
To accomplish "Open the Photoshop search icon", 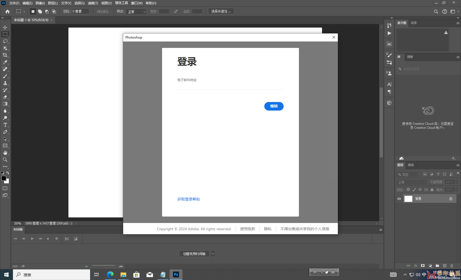I will 436,12.
